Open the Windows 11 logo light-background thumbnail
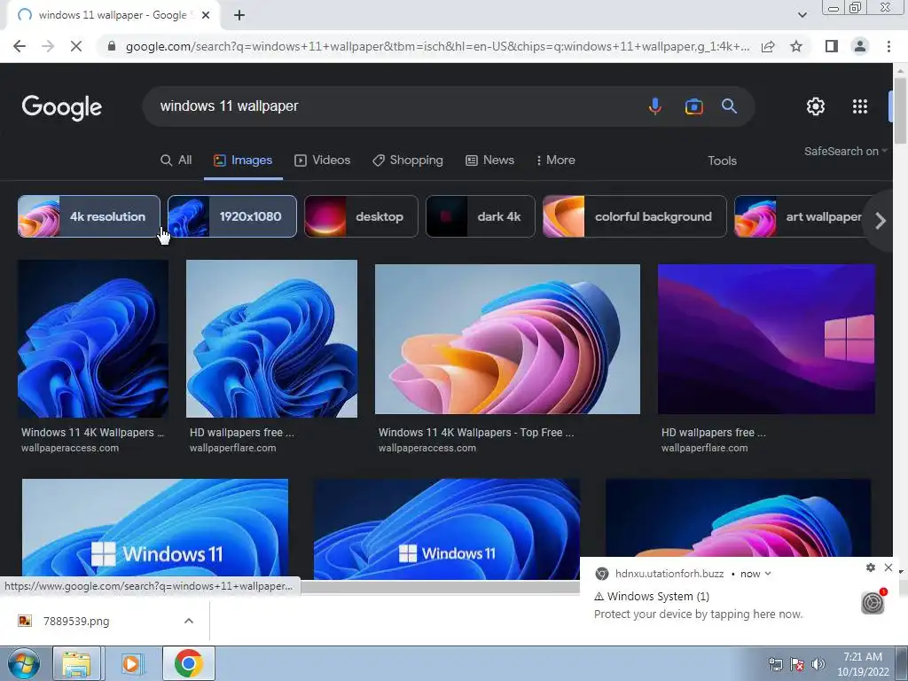This screenshot has width=908, height=681. click(x=154, y=528)
